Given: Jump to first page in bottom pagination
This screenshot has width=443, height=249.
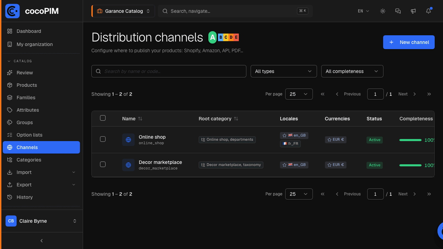Looking at the screenshot, I should coord(323,194).
